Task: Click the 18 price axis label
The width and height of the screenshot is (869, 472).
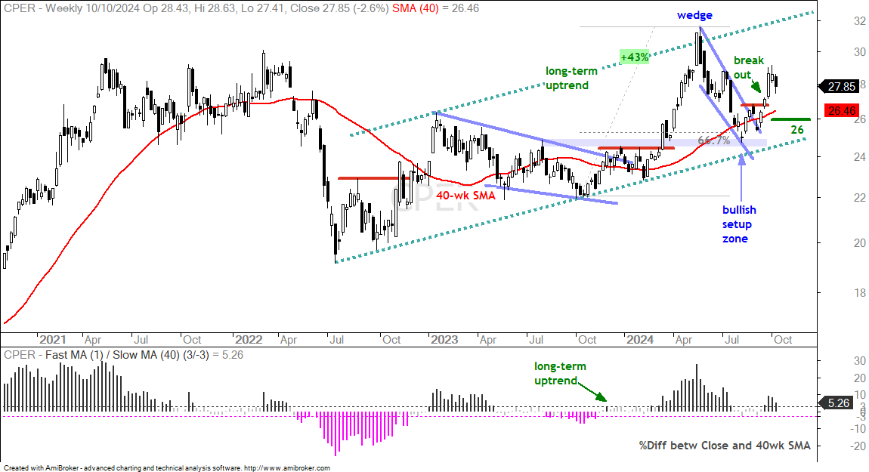Action: [x=860, y=292]
